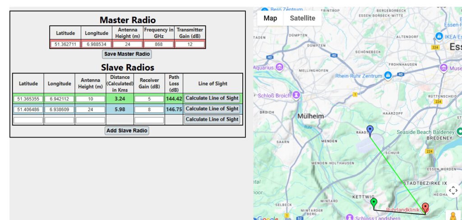Click the green map marker at Kettwig
Screen dimensions: 462x220
374,203
